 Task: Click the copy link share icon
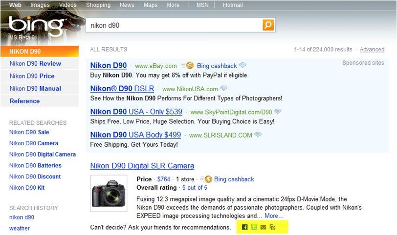click(273, 227)
